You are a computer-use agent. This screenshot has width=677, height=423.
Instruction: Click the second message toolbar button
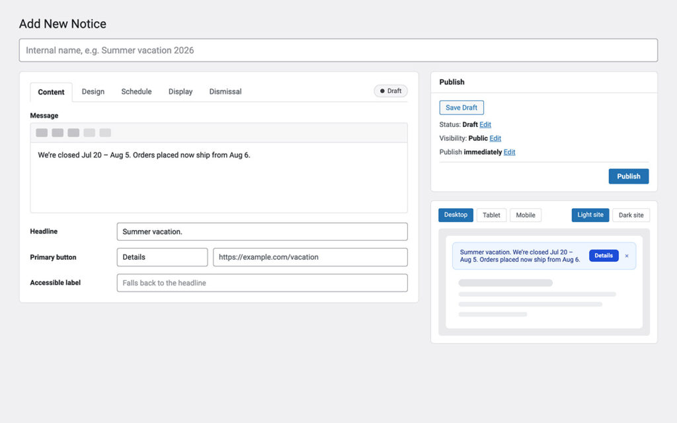(58, 132)
